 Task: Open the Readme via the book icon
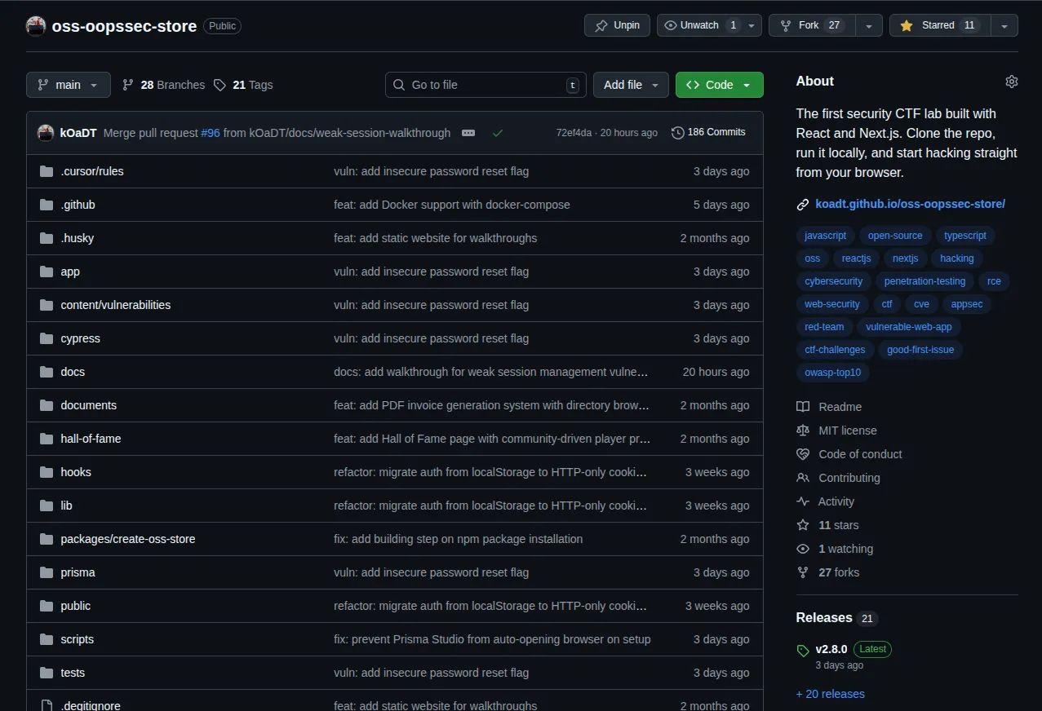coord(803,406)
